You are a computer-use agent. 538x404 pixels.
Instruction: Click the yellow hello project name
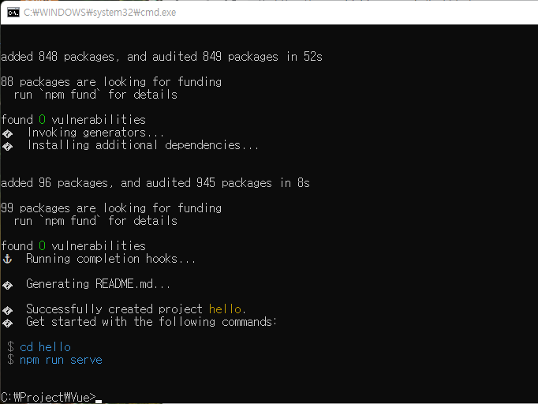click(x=226, y=309)
